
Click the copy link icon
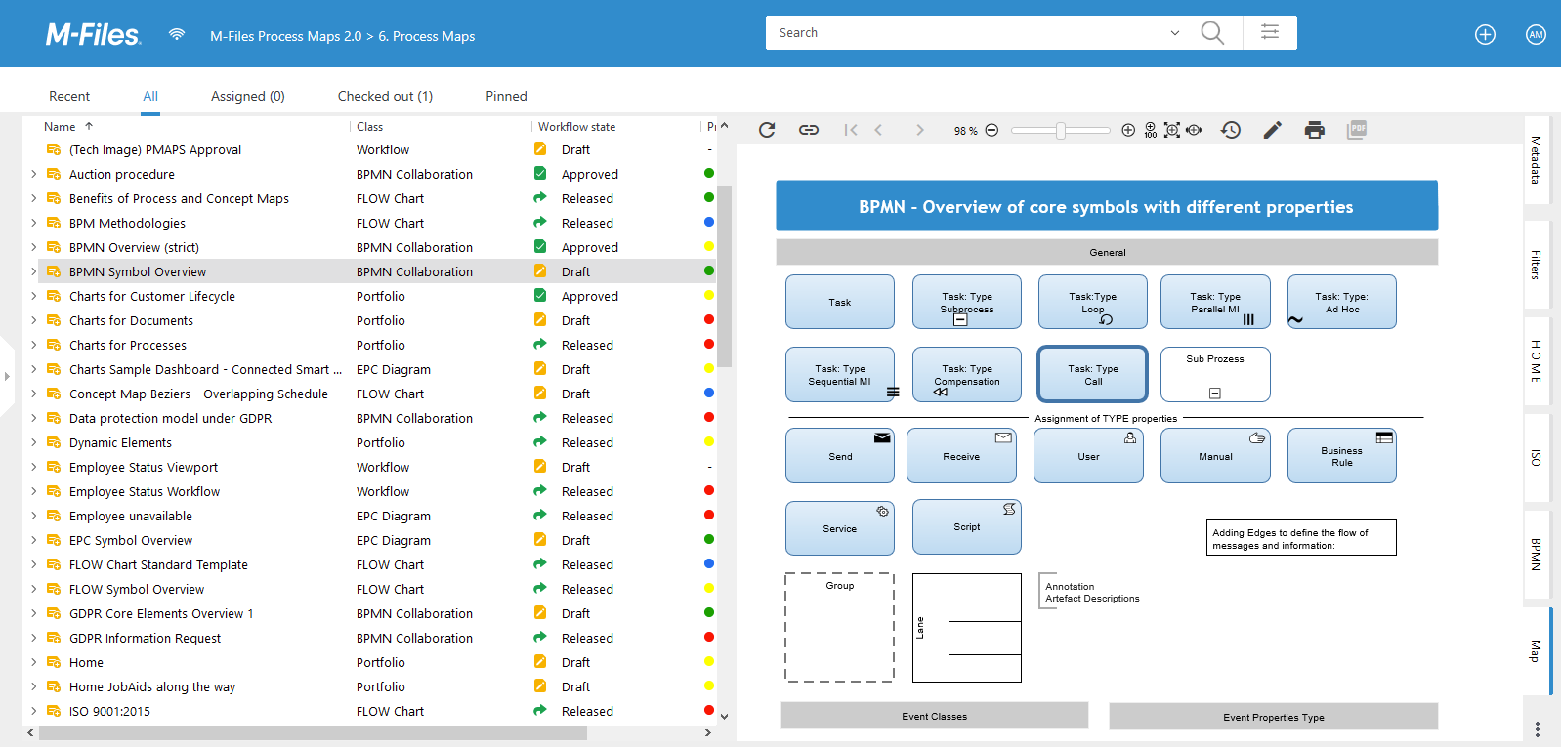pyautogui.click(x=809, y=130)
